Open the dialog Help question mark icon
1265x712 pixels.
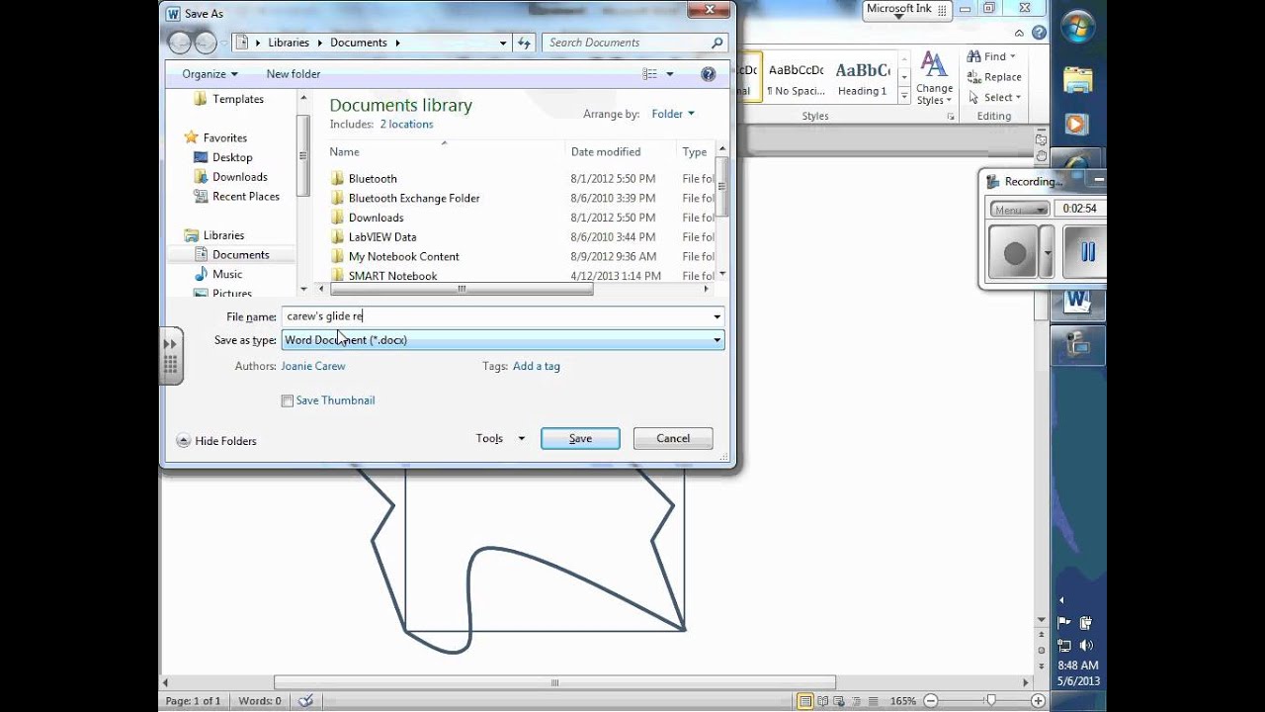coord(708,74)
